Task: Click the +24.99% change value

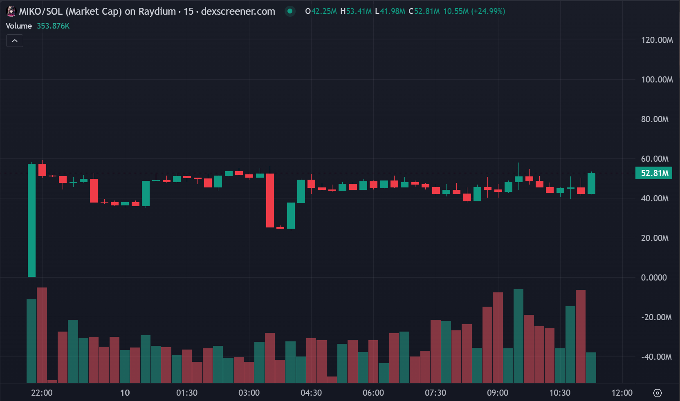Action: pyautogui.click(x=488, y=11)
